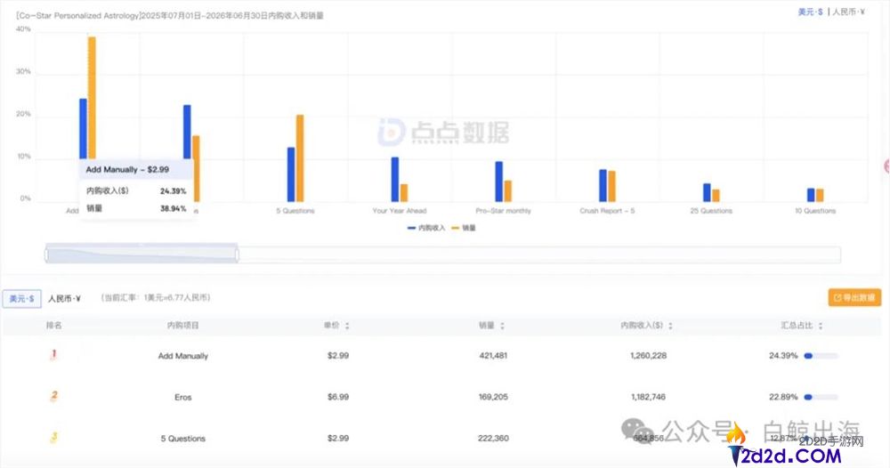Viewport: 890px width, 468px height.
Task: Click the orange 导出数据 export button
Action: pyautogui.click(x=854, y=297)
